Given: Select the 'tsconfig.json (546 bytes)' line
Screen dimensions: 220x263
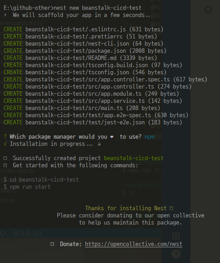Looking at the screenshot, I should (85, 72).
